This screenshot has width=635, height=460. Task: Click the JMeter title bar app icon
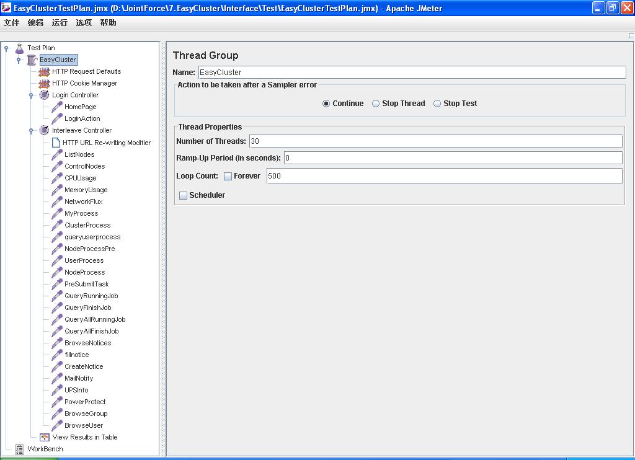coord(6,7)
